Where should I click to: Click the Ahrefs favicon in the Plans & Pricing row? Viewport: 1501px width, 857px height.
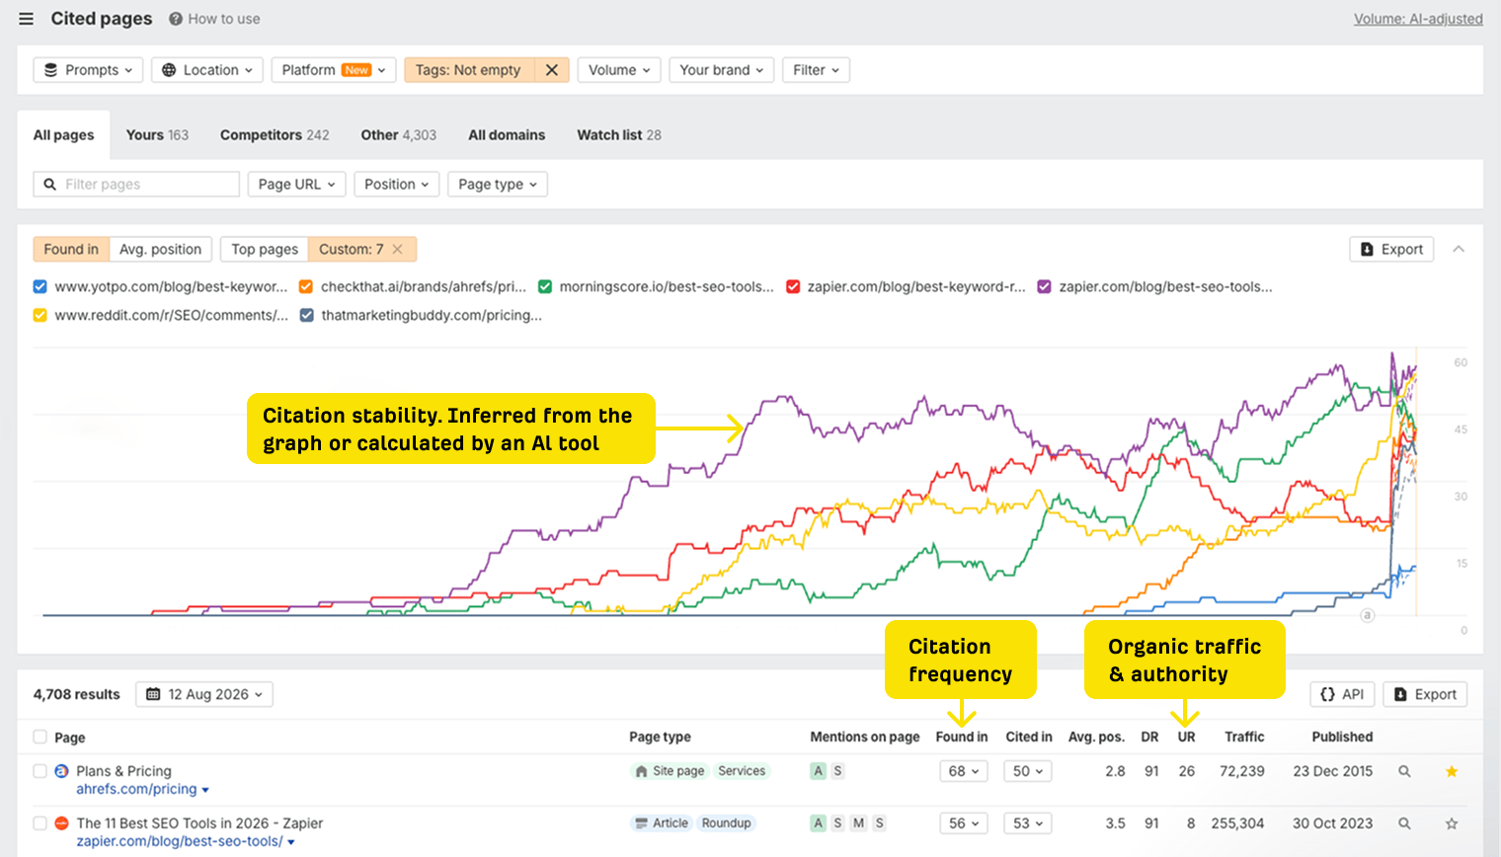point(61,771)
